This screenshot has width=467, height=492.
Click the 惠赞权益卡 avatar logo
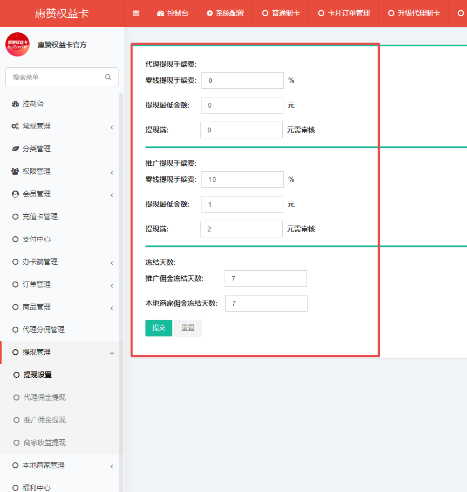click(x=18, y=45)
